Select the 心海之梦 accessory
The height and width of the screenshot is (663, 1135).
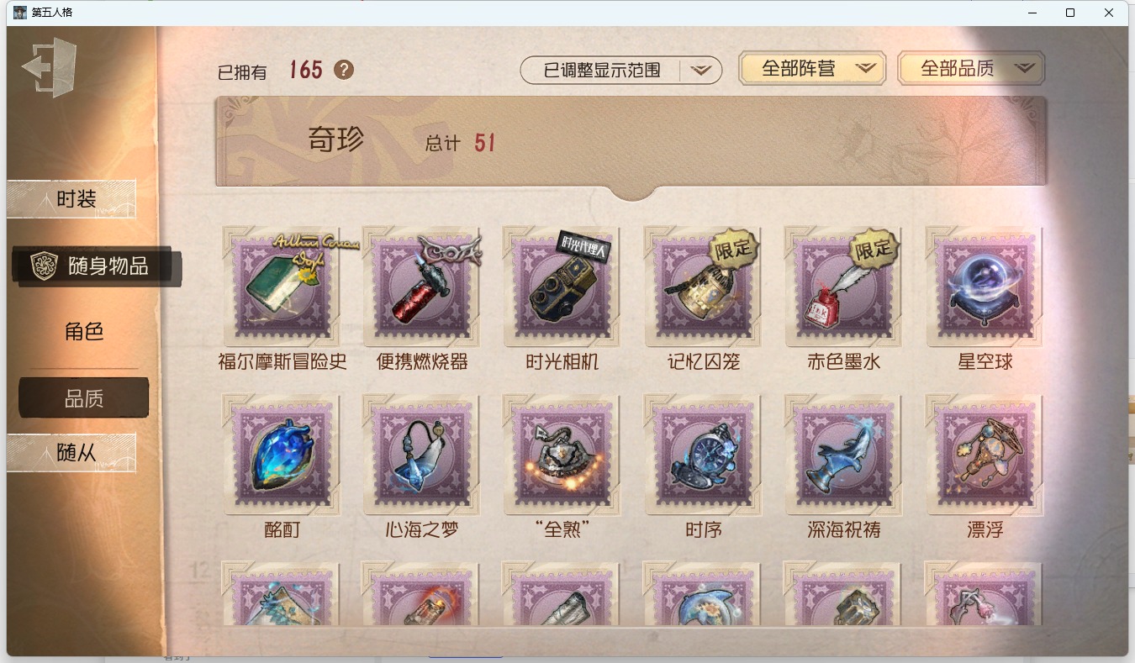pyautogui.click(x=422, y=455)
